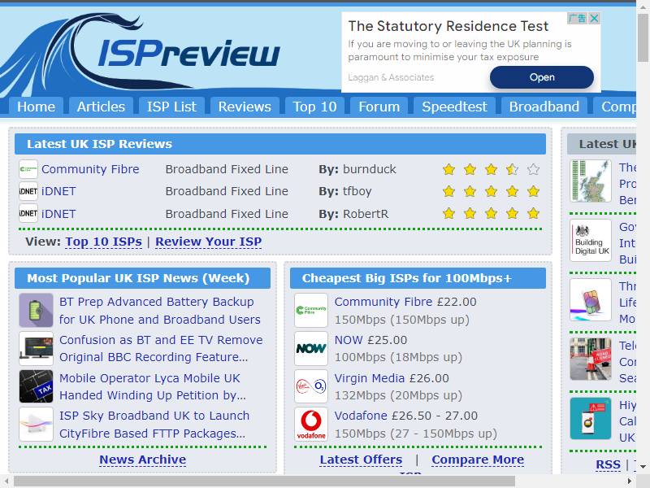Open the SIM card article thumbnail
Image resolution: width=650 pixels, height=488 pixels.
(591, 300)
